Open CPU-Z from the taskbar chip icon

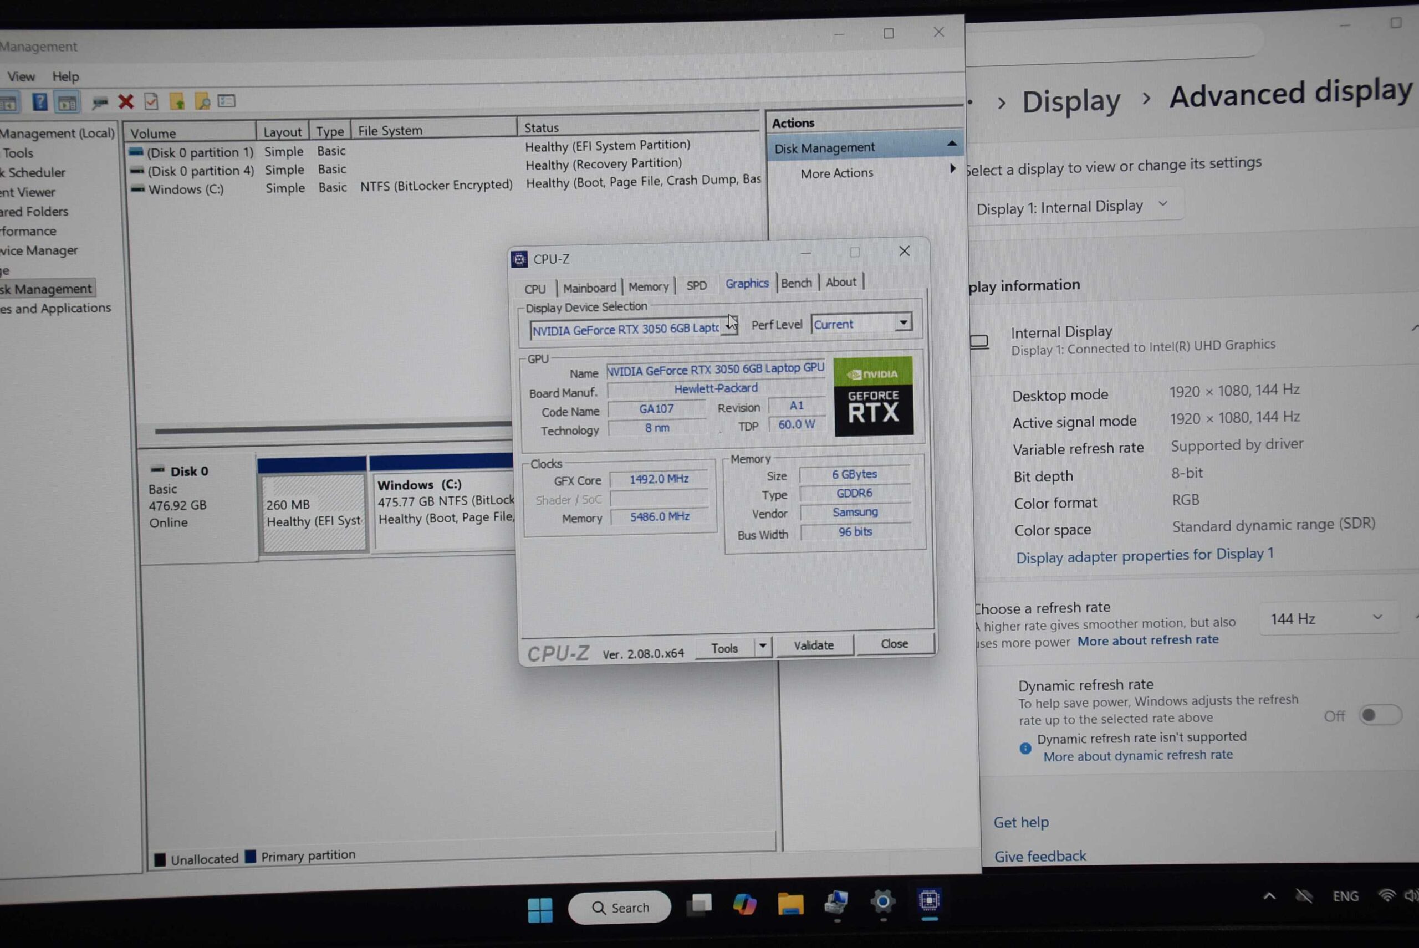coord(928,901)
